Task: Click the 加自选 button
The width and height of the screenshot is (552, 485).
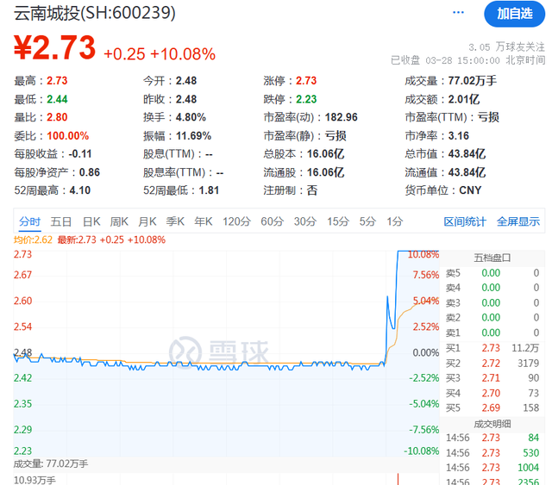Action: 514,14
